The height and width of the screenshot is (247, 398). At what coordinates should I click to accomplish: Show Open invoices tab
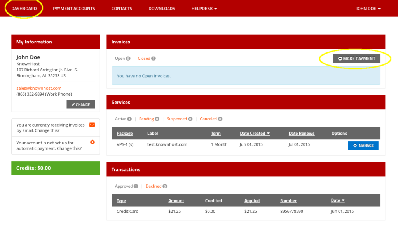tap(122, 59)
